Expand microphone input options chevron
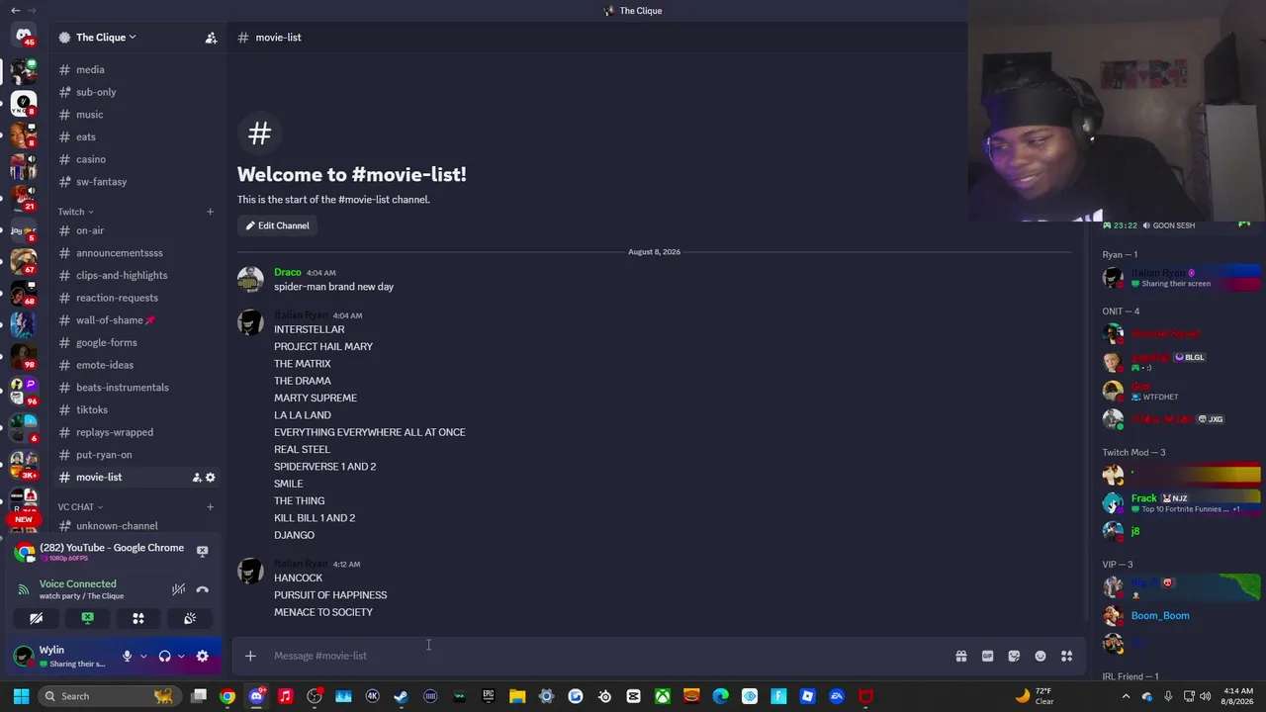The image size is (1266, 712). pos(143,656)
